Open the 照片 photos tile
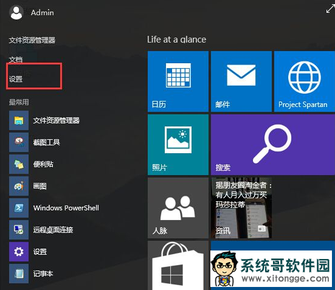 (178, 145)
